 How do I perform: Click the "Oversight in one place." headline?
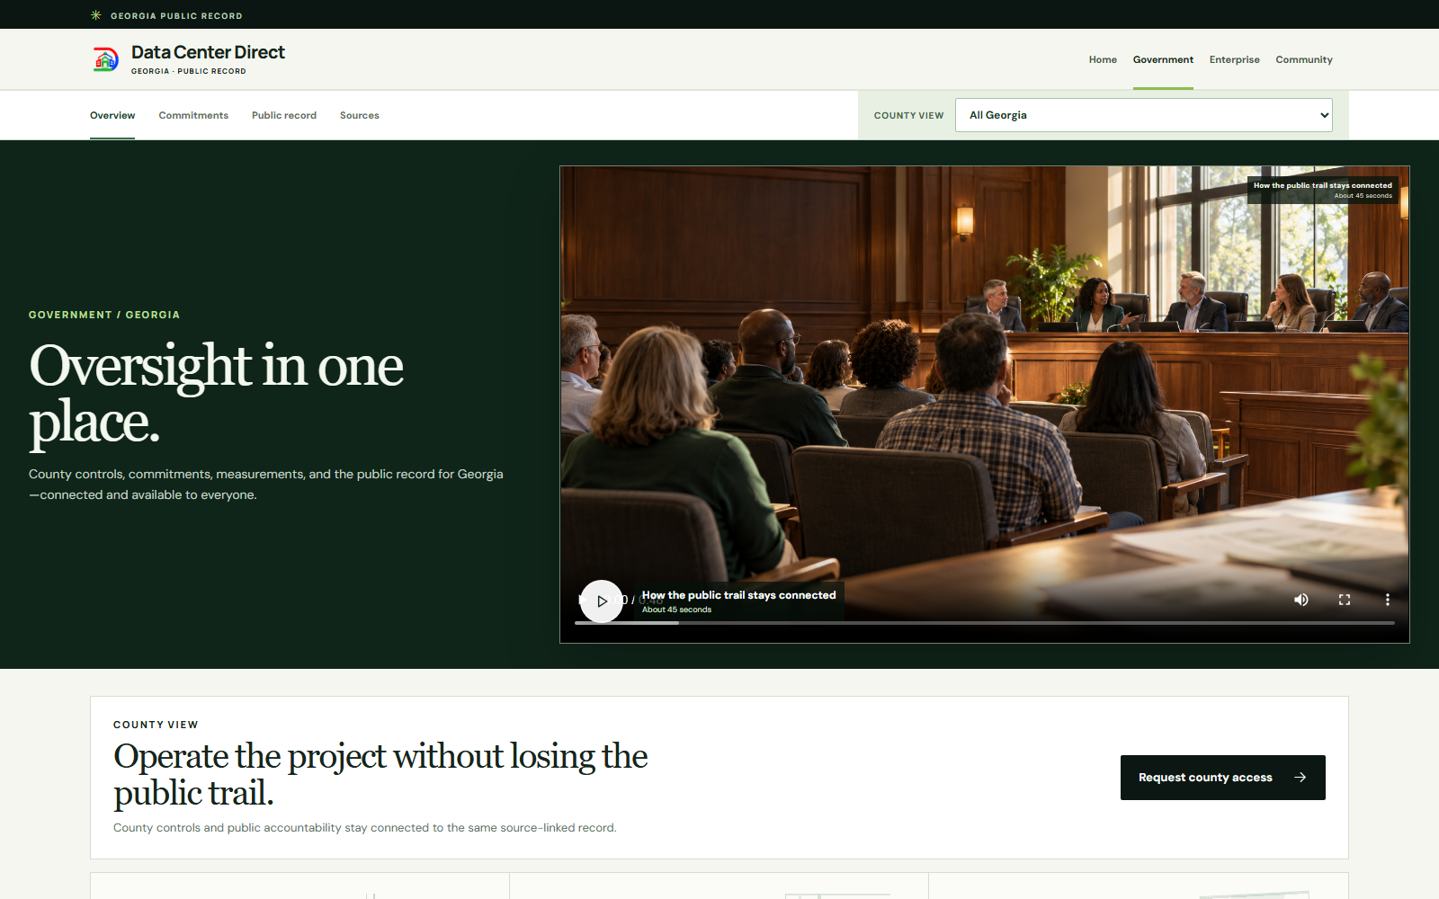[x=217, y=393]
